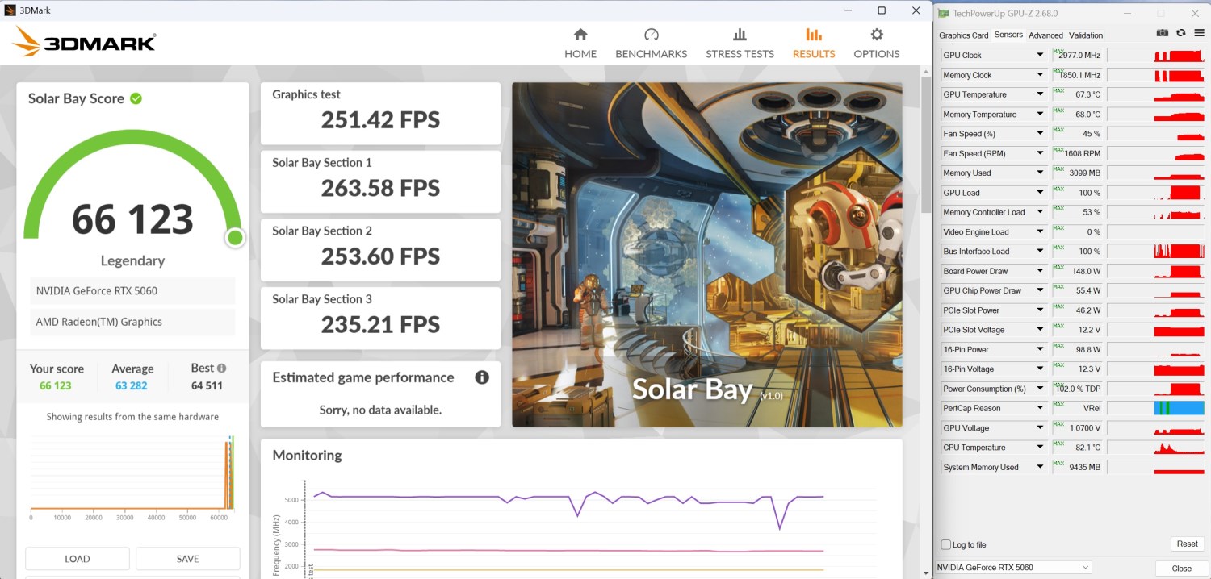Expand the PerfCap Reason sensor dropdown
The width and height of the screenshot is (1211, 579).
pos(1040,409)
